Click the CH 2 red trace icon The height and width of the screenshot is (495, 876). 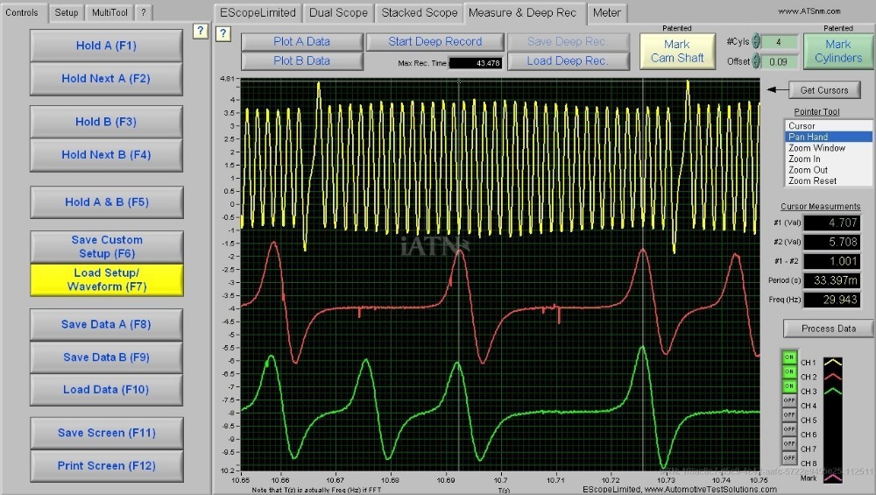coord(834,375)
